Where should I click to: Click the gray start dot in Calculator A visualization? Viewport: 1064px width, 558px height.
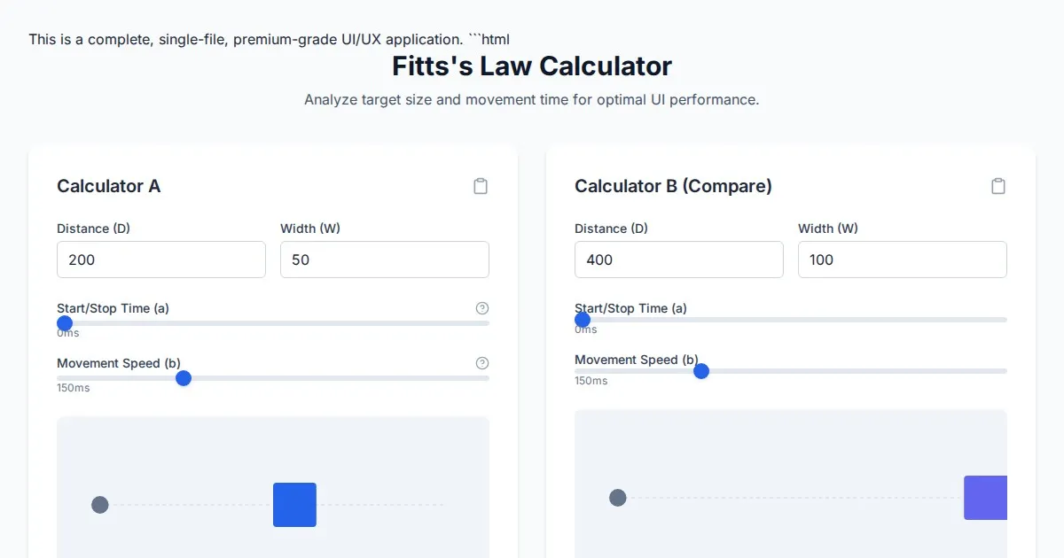pyautogui.click(x=100, y=505)
